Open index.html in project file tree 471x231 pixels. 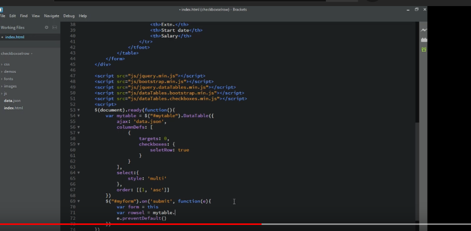[x=13, y=108]
